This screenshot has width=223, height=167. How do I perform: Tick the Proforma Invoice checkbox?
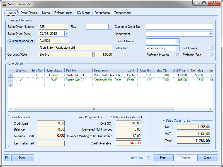[177, 55]
